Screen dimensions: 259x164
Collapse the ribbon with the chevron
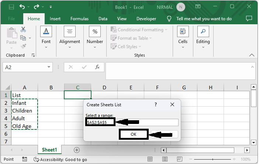pyautogui.click(x=252, y=55)
